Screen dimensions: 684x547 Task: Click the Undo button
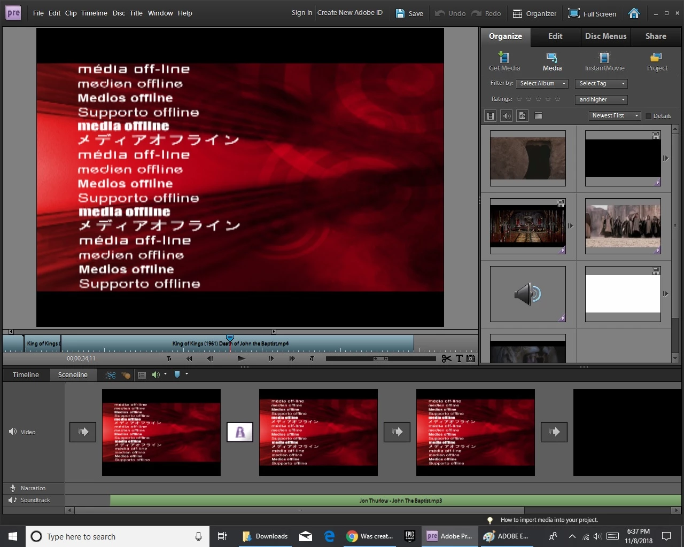coord(450,13)
